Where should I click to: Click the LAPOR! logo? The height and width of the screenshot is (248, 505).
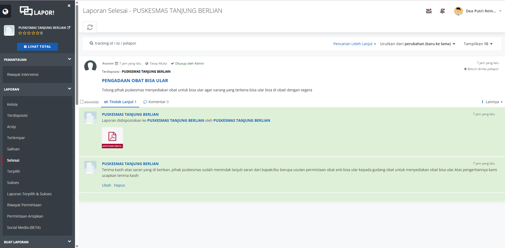pos(37,11)
